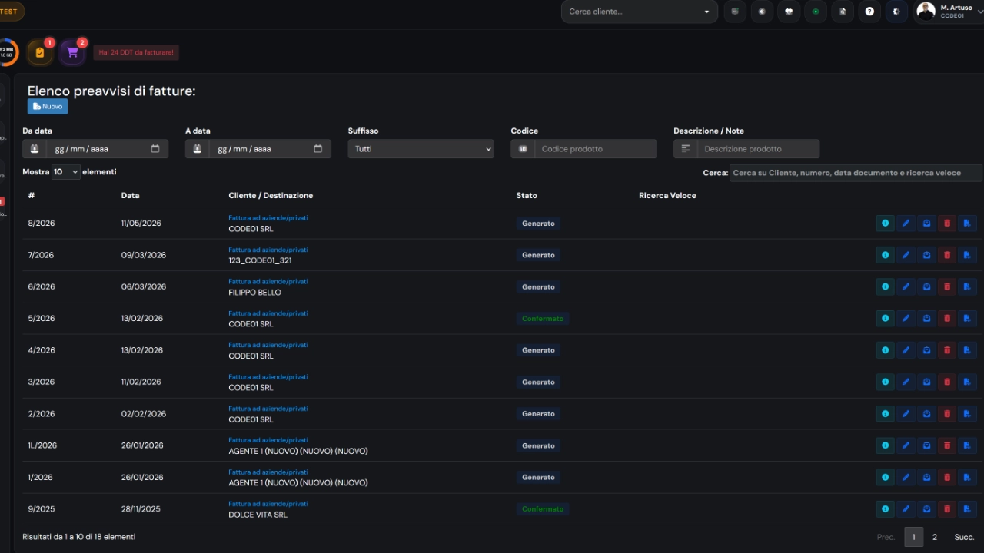Sort by Ricerca Veloce column
984x553 pixels.
tap(667, 196)
